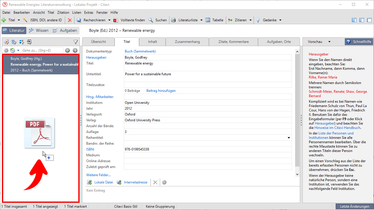Go forward with the right arrow button
Viewport: 374px width, 210px height.
point(75,50)
